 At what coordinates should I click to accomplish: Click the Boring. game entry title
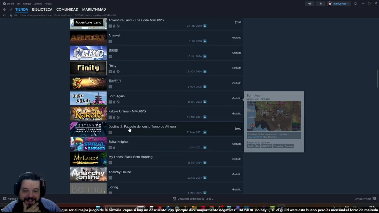[x=114, y=187]
